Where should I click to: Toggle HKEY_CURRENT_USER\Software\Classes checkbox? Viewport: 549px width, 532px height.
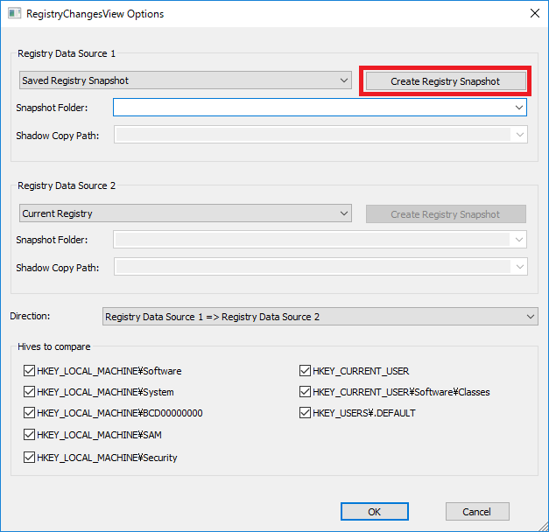pyautogui.click(x=305, y=392)
